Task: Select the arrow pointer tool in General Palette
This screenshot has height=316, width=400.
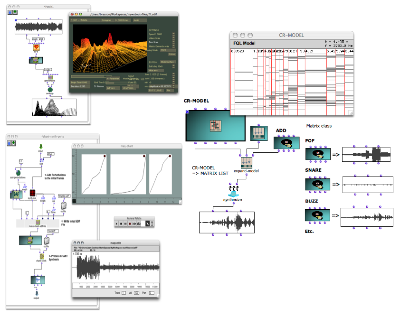Action: click(x=147, y=224)
